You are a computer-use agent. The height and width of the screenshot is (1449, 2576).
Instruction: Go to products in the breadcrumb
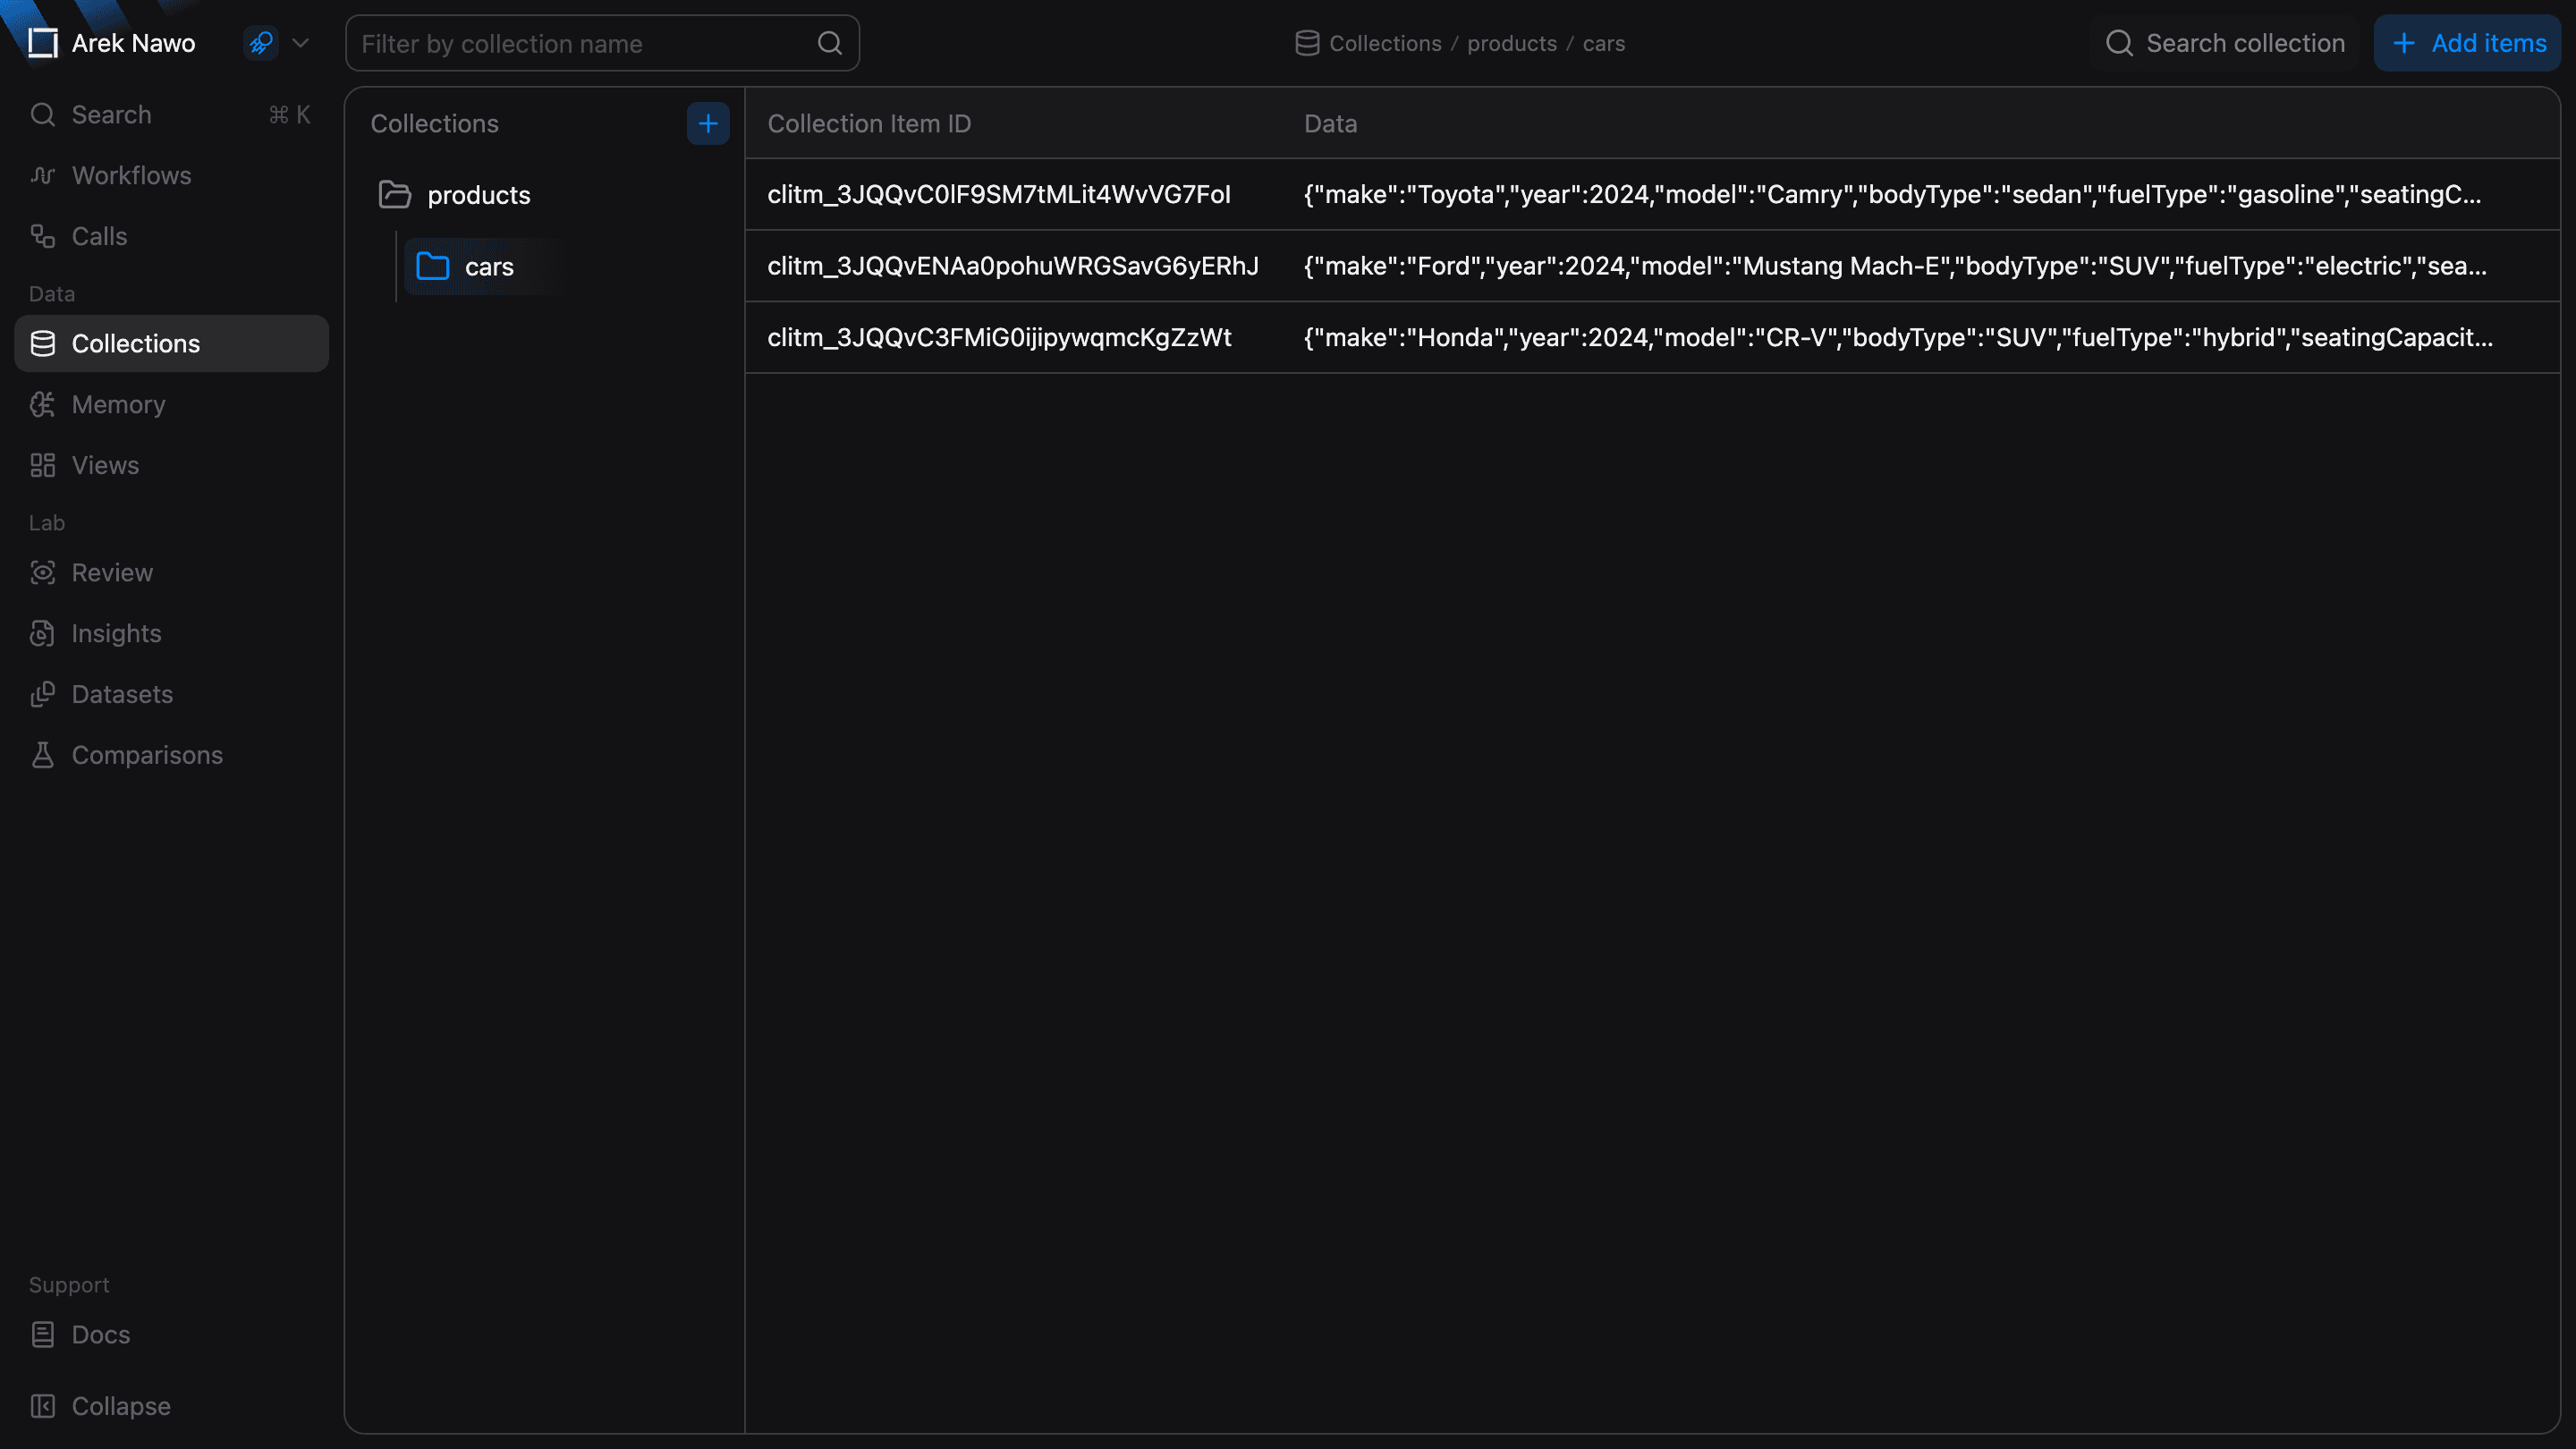pos(1511,43)
